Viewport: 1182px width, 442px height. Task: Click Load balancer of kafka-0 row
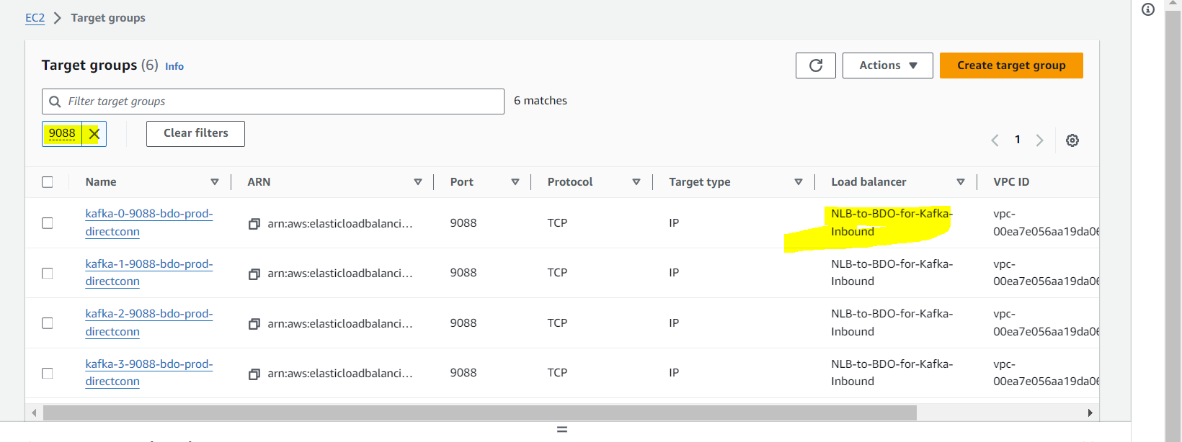[x=892, y=222]
